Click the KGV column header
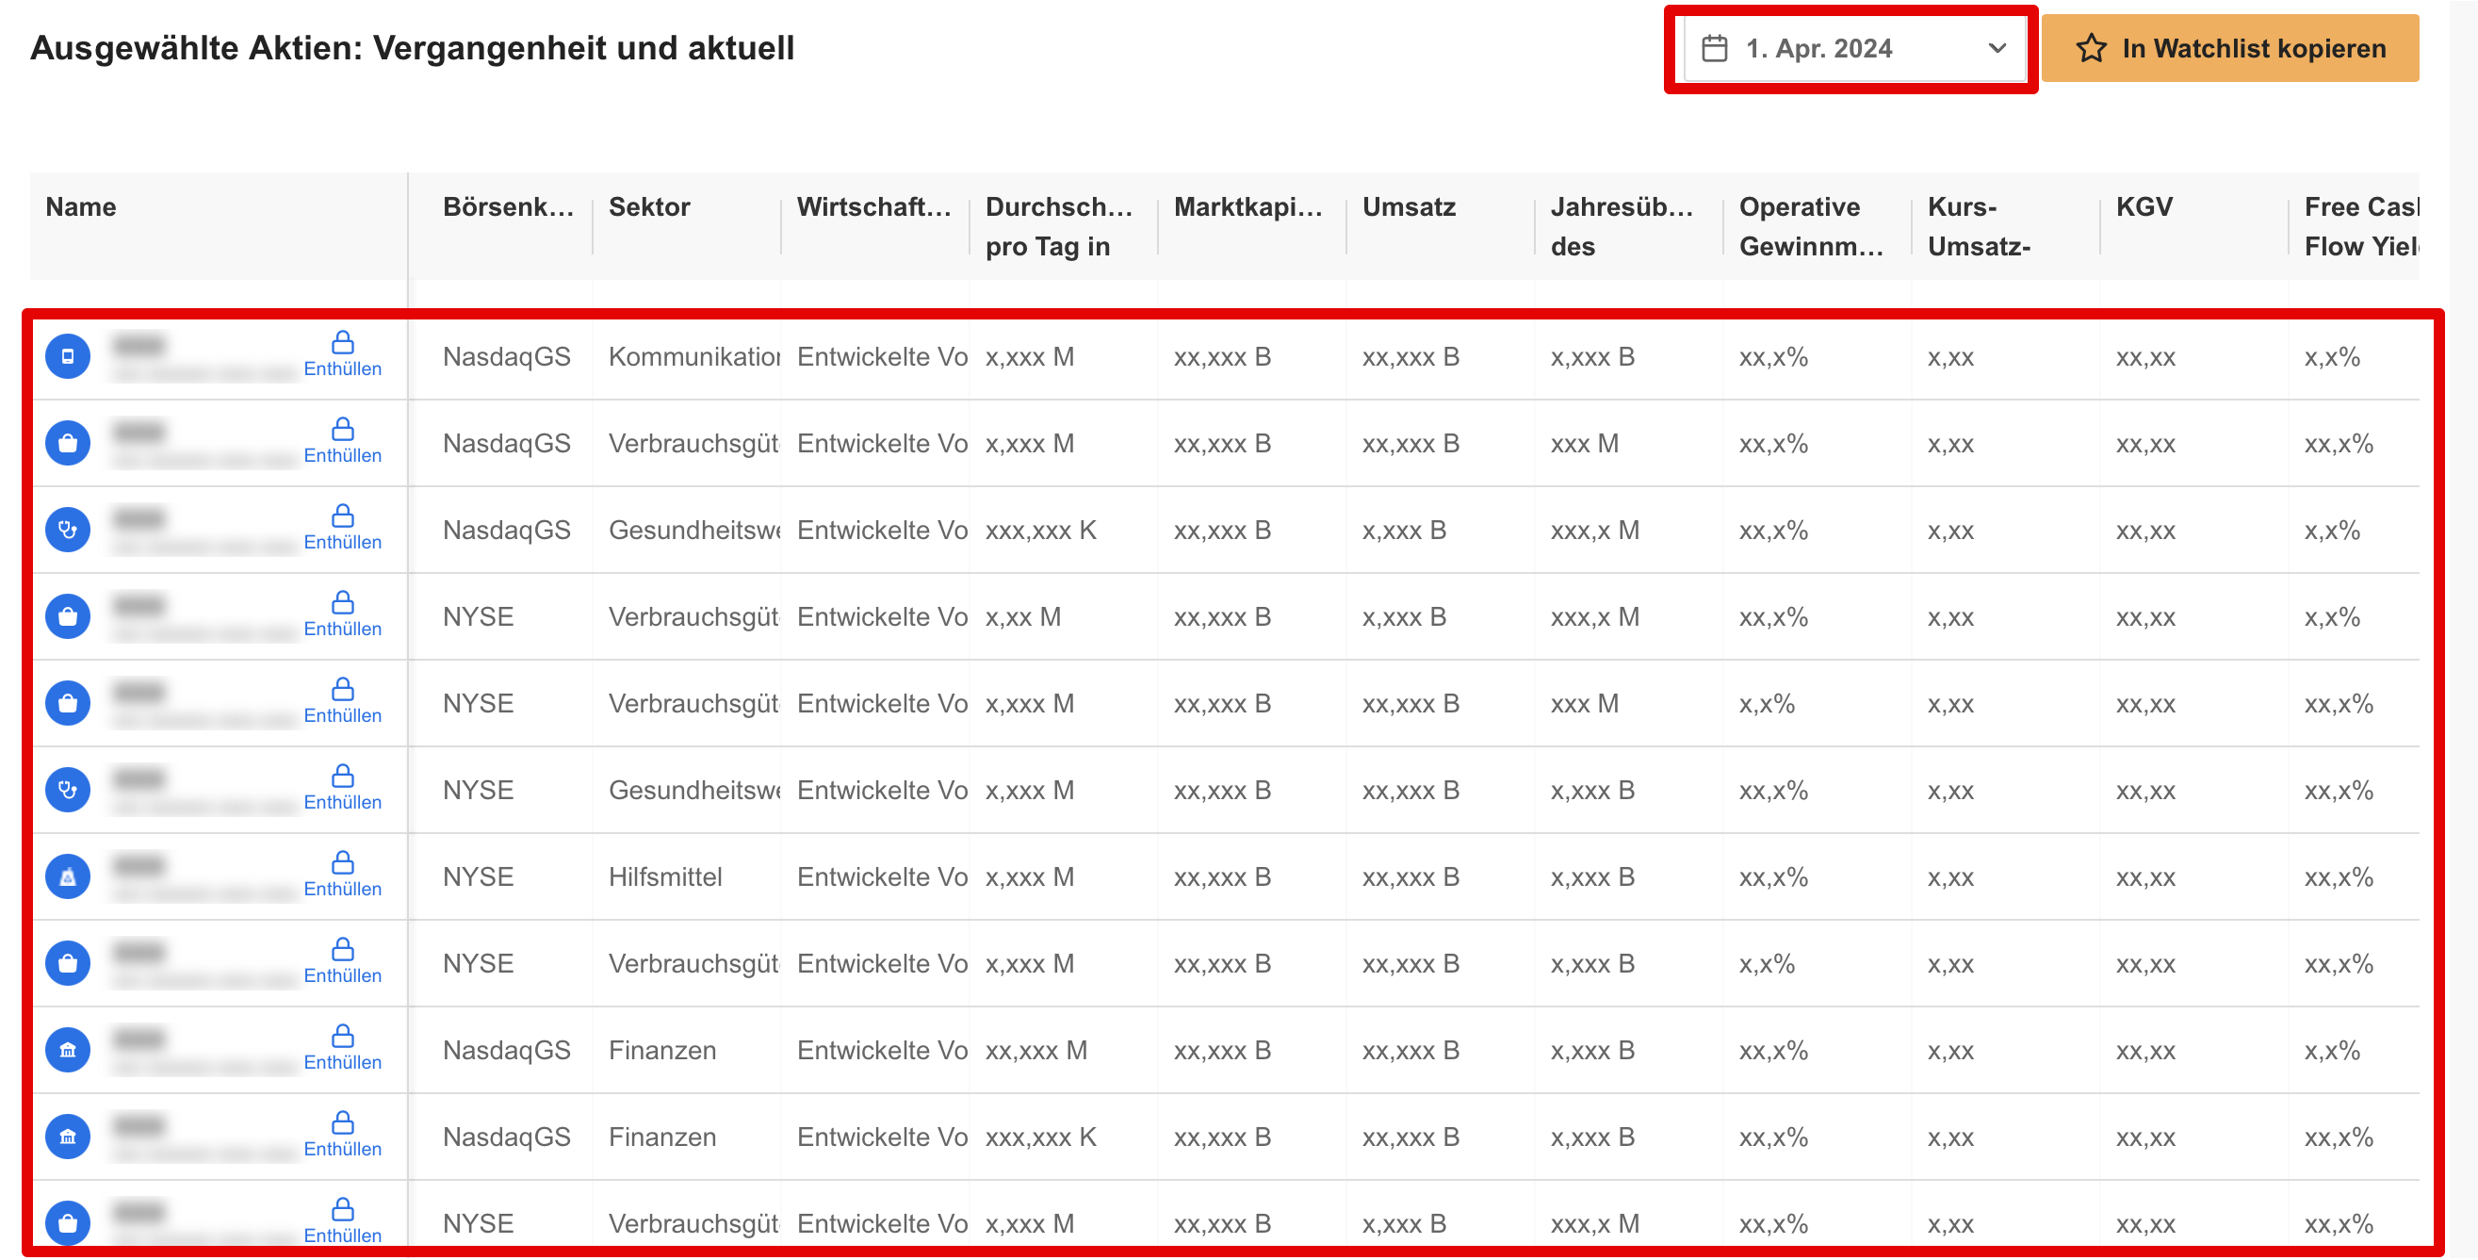The width and height of the screenshot is (2478, 1260). (x=2144, y=206)
